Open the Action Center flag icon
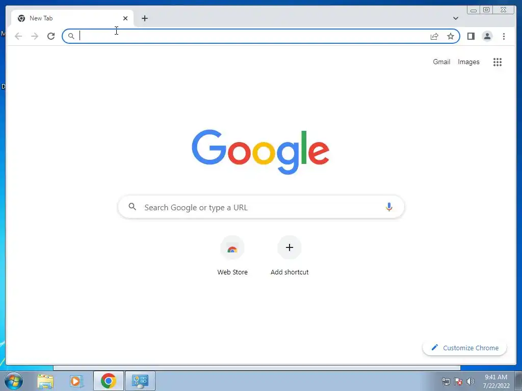This screenshot has height=391, width=522. (x=458, y=381)
